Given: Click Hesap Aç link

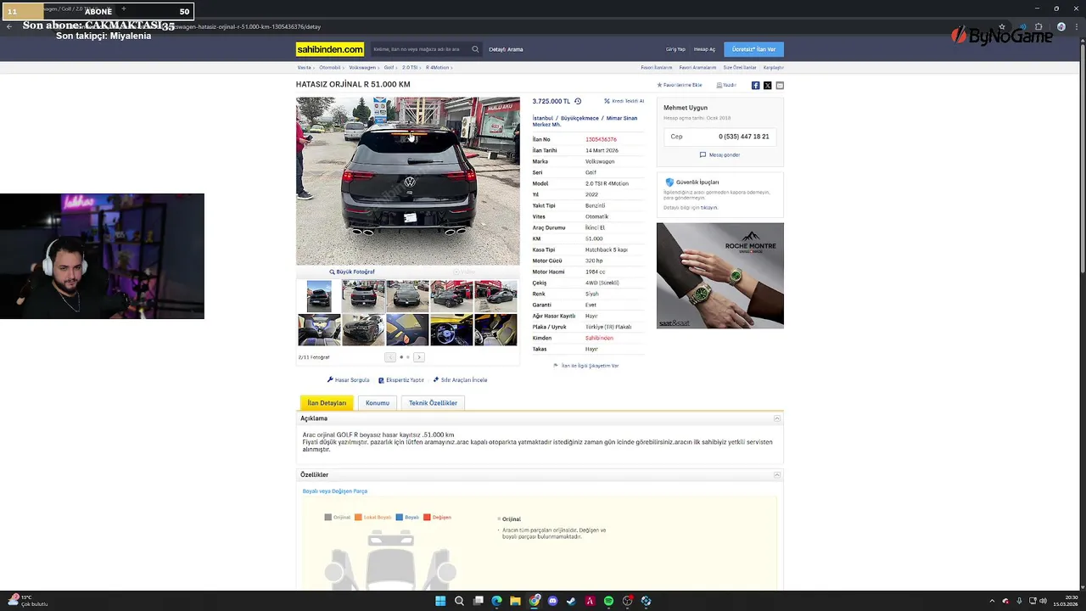Looking at the screenshot, I should (704, 49).
